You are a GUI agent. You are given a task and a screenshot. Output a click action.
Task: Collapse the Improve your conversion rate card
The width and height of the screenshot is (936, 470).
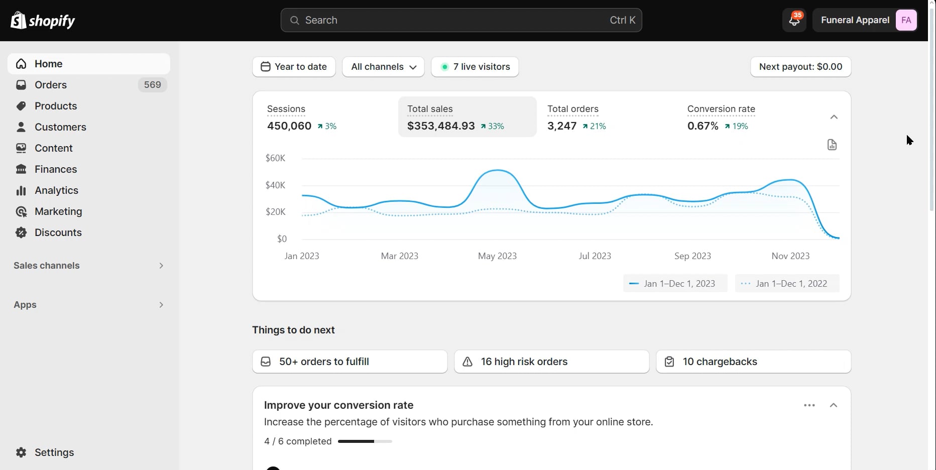point(834,405)
